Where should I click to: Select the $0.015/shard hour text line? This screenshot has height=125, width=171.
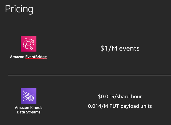(x=120, y=97)
